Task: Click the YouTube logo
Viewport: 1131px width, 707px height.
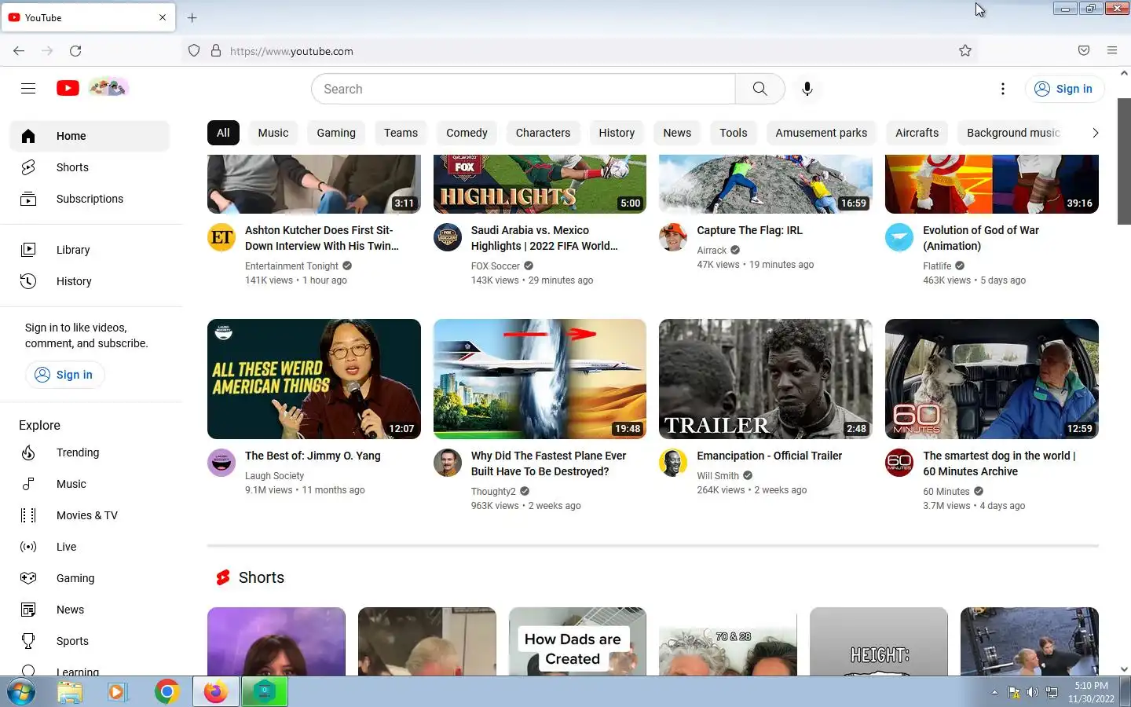Action: pyautogui.click(x=68, y=88)
